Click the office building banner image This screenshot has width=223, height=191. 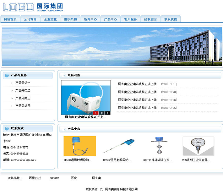click(x=112, y=46)
